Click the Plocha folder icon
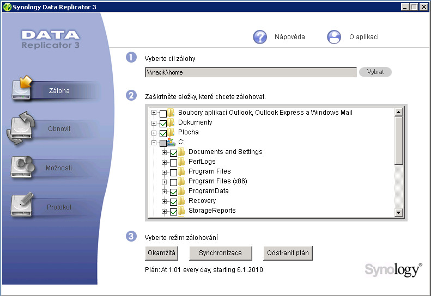 coord(171,132)
